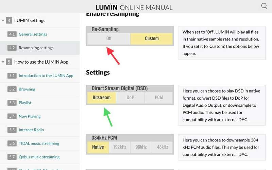Click the 5.3 section number badge
The image size is (272, 170).
pyautogui.click(x=12, y=103)
